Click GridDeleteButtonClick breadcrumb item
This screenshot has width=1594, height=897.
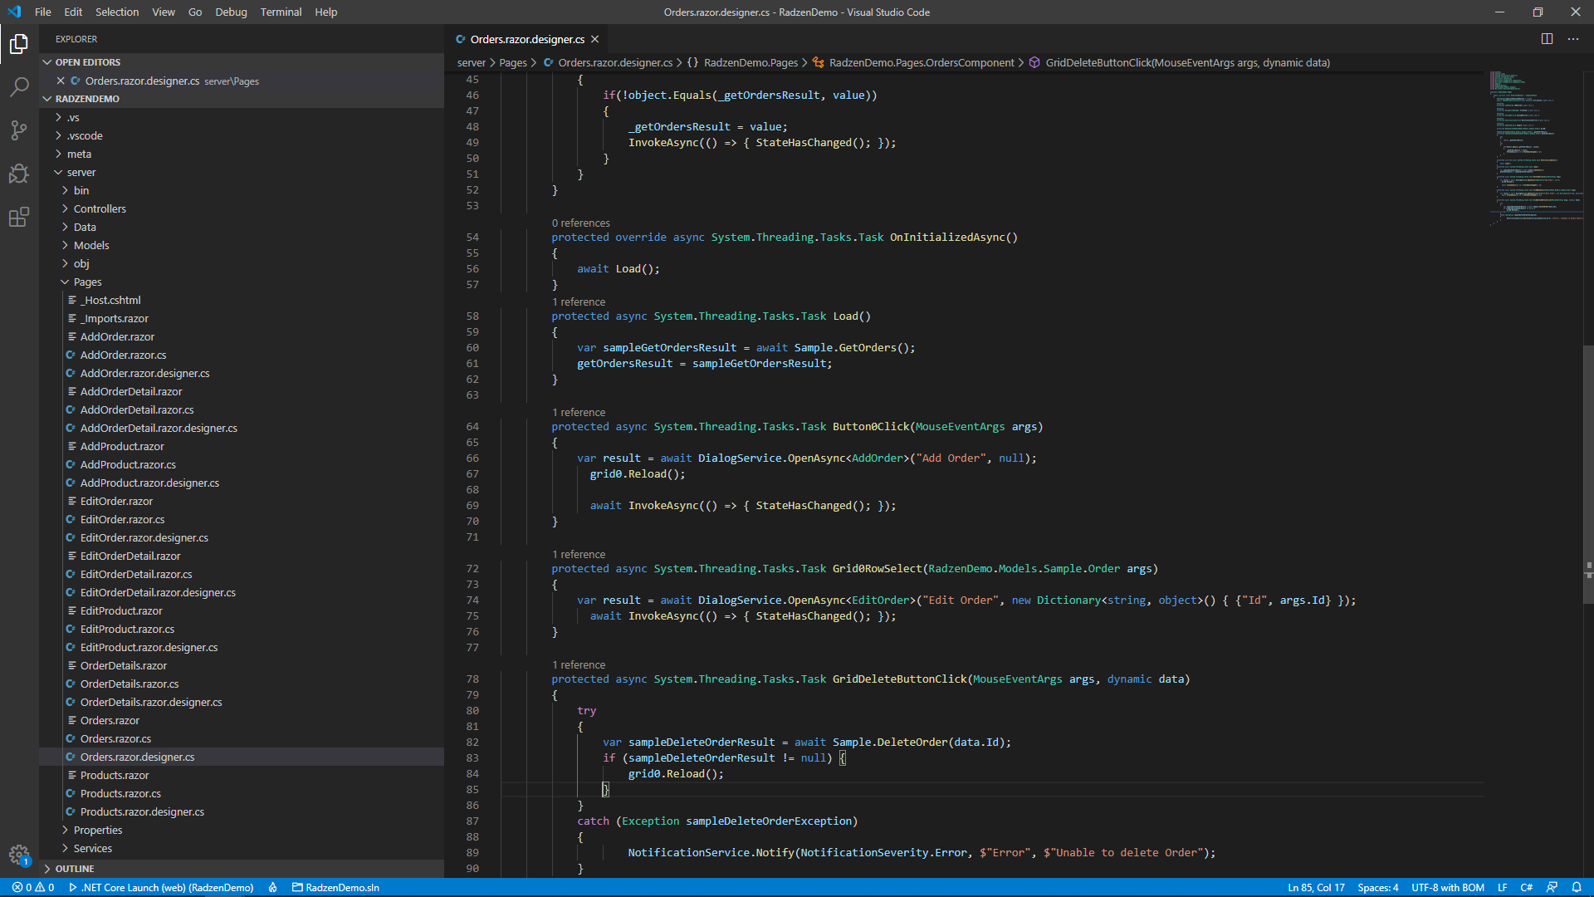[x=1179, y=62]
